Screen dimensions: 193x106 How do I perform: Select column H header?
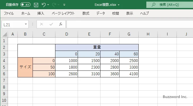[148, 34]
